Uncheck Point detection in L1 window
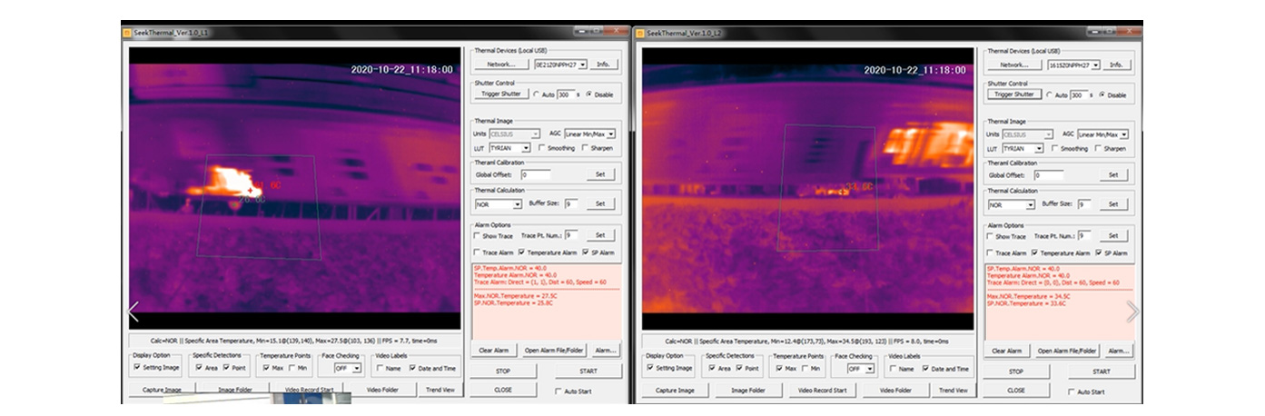The width and height of the screenshot is (1265, 416). click(226, 367)
